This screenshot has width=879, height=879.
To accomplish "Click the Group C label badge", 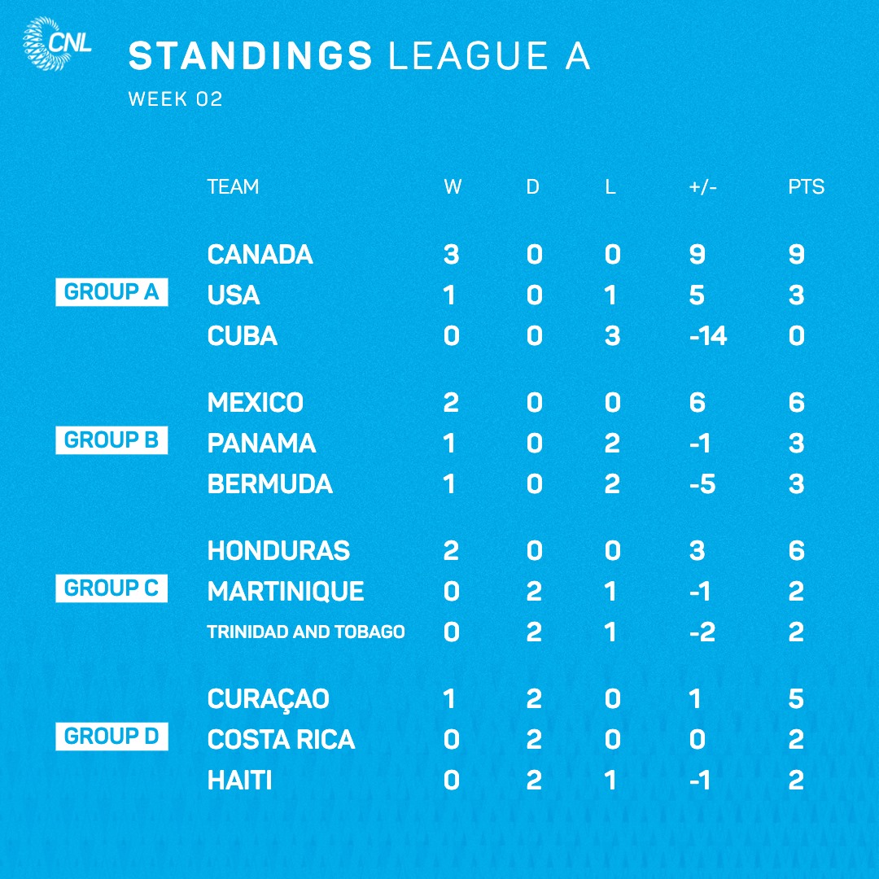I will [112, 588].
